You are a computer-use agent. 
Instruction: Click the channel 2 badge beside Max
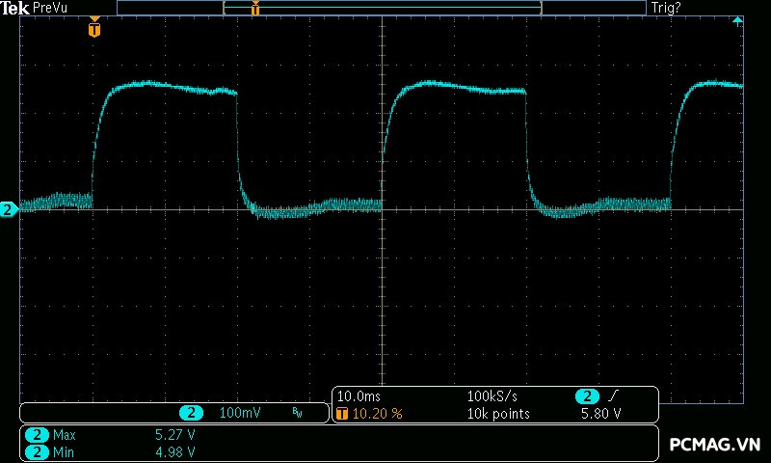[x=36, y=435]
